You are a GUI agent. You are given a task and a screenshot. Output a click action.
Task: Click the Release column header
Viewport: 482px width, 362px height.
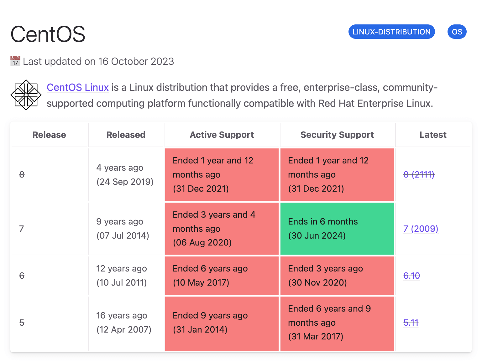(49, 135)
